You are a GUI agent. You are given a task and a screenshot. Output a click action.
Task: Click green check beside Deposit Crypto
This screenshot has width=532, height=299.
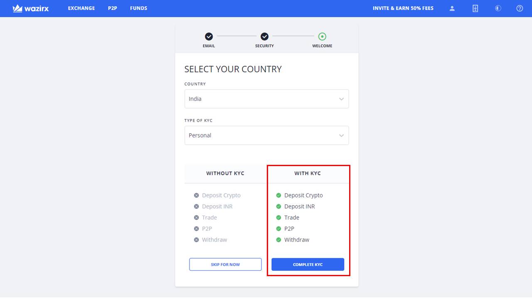278,195
